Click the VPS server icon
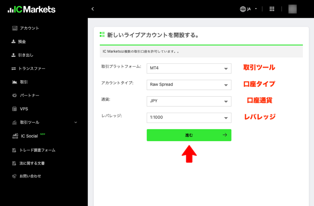This screenshot has width=314, height=206. coord(15,109)
